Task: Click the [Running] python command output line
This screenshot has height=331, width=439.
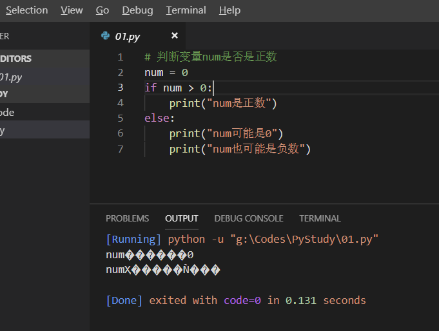Action: coord(242,240)
